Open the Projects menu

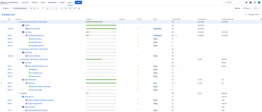point(35,3)
